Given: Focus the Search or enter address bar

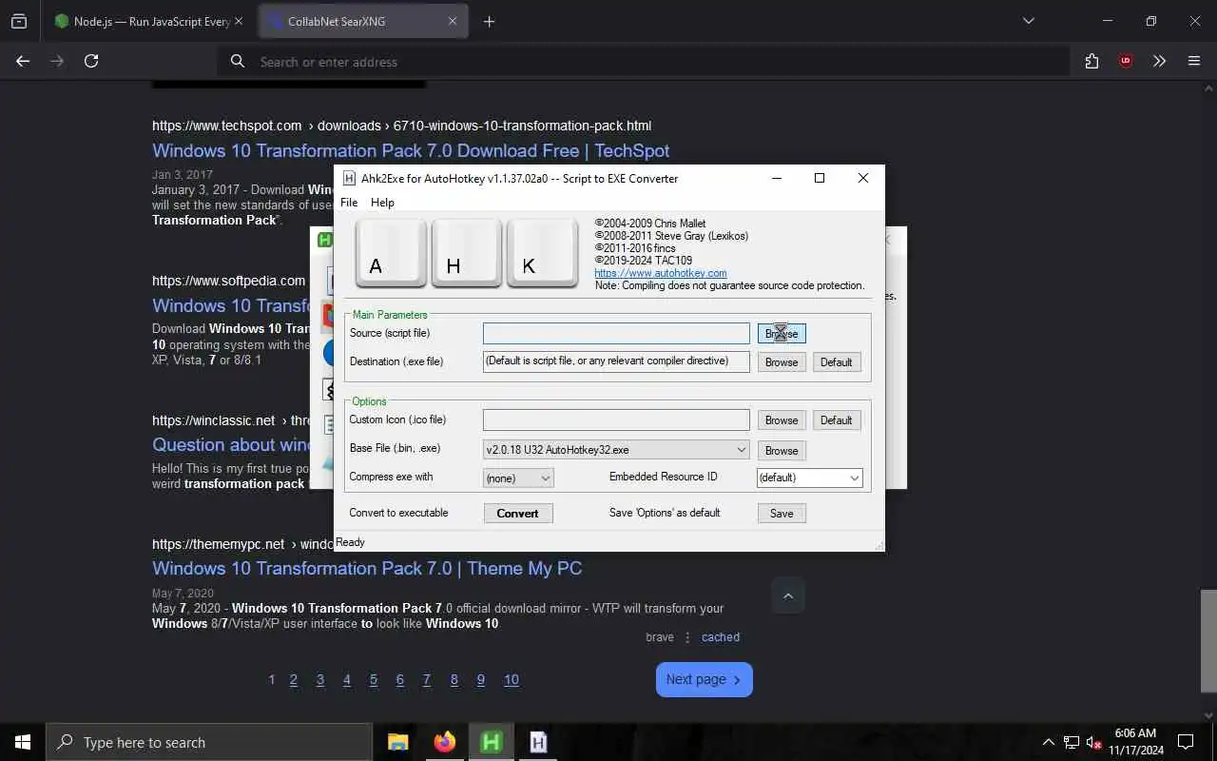Looking at the screenshot, I should point(644,61).
